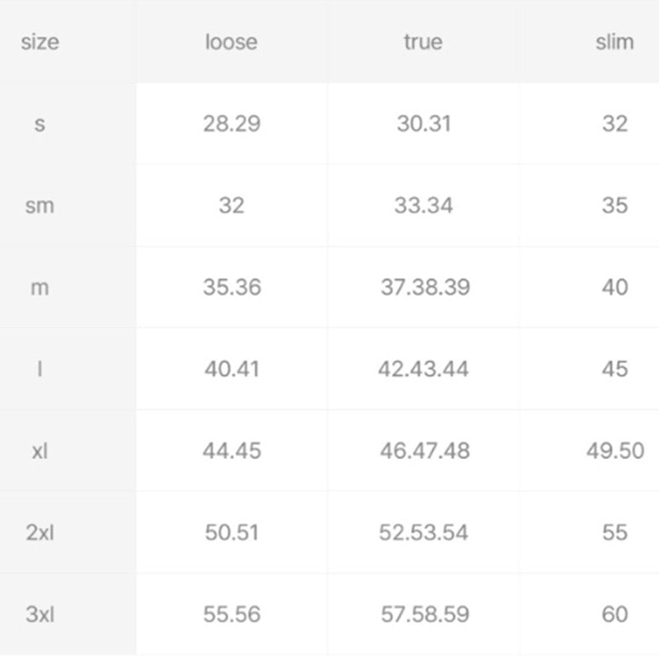This screenshot has height=659, width=659.
Task: Click the cell showing 28.29
Action: pos(231,123)
